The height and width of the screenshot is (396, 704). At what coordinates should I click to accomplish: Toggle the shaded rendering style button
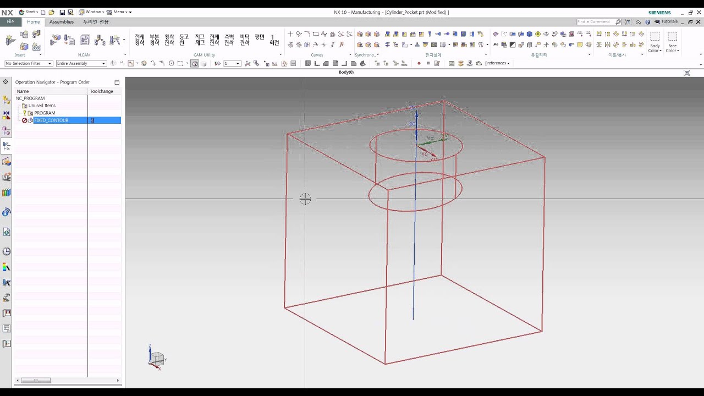tap(203, 64)
